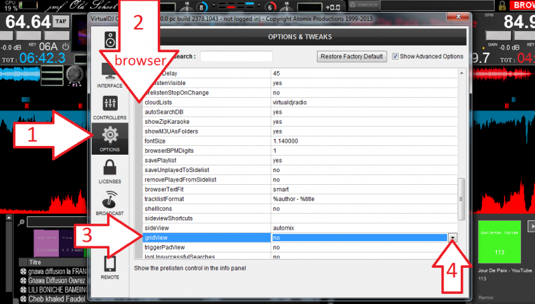Select the sideView option row
The width and height of the screenshot is (535, 304).
click(x=300, y=228)
